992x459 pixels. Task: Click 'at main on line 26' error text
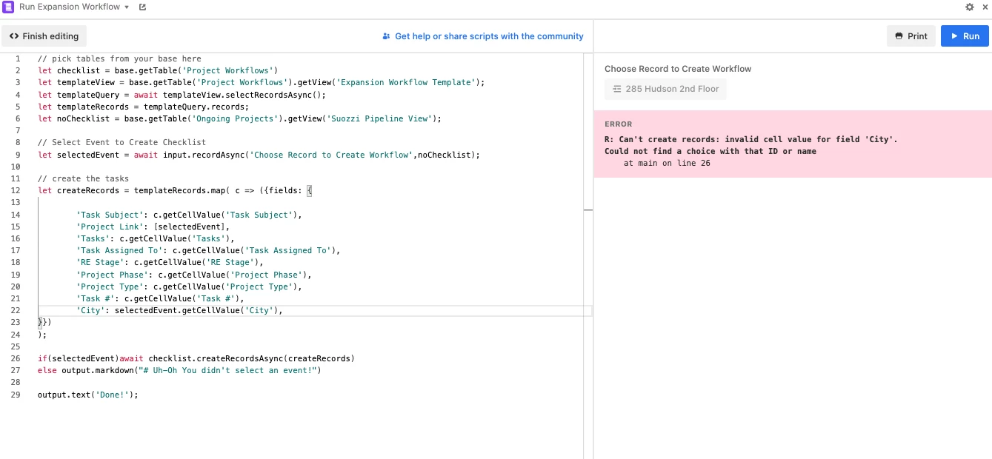[x=667, y=163]
